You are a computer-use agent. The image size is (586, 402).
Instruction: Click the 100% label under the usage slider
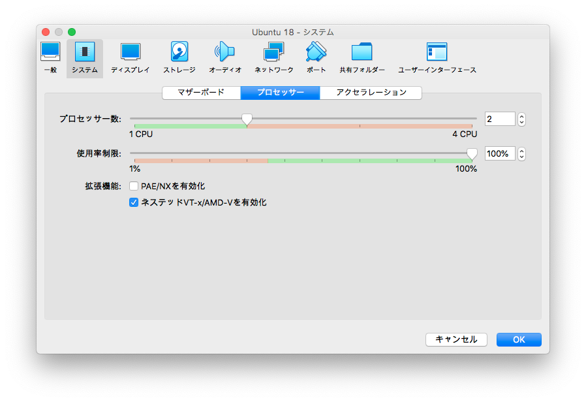[466, 169]
